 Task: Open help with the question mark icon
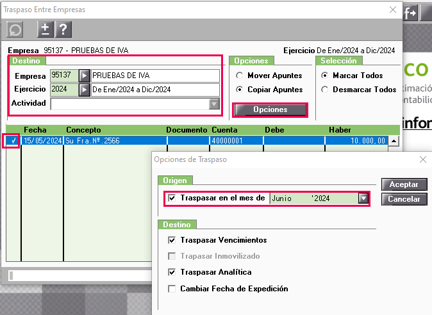tap(63, 29)
